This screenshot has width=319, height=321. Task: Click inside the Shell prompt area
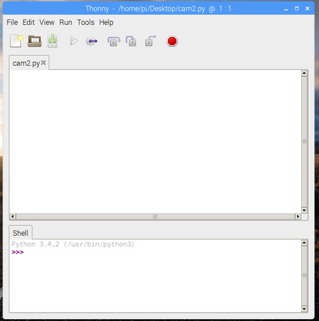(x=155, y=276)
